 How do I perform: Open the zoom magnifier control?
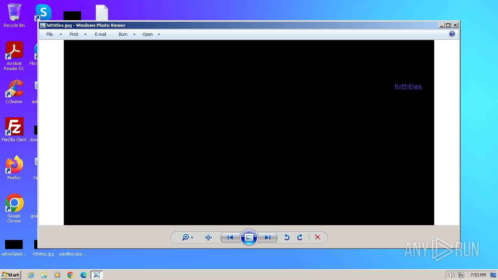[185, 237]
